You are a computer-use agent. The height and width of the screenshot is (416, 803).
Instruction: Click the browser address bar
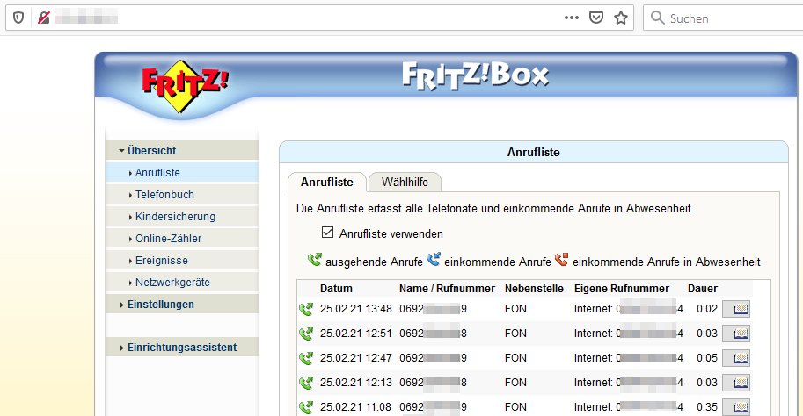click(x=319, y=18)
